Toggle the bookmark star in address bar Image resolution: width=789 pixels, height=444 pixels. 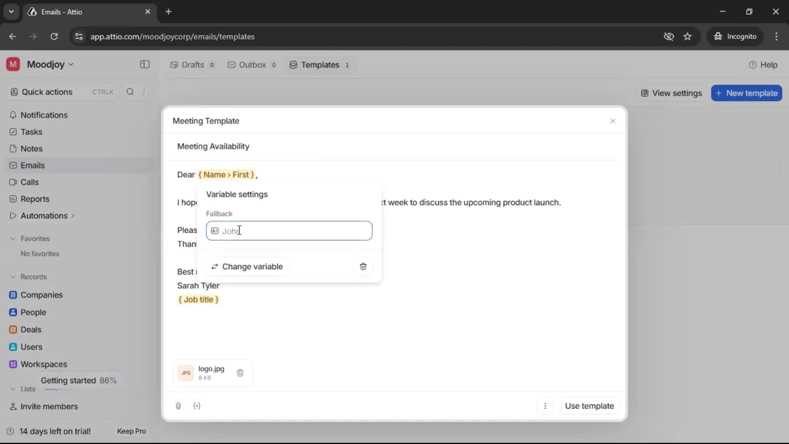687,37
